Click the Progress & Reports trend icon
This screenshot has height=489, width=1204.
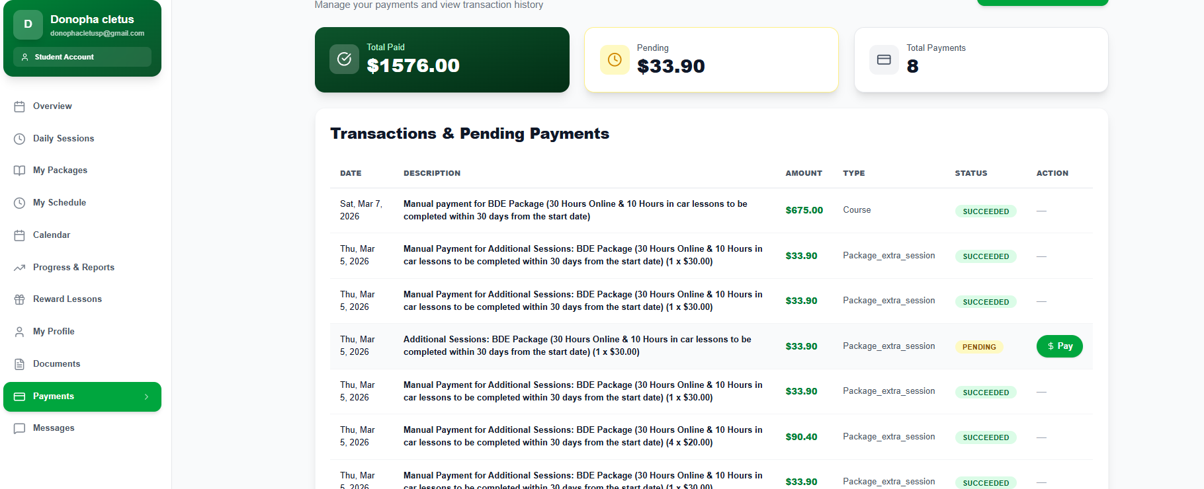[x=19, y=268]
